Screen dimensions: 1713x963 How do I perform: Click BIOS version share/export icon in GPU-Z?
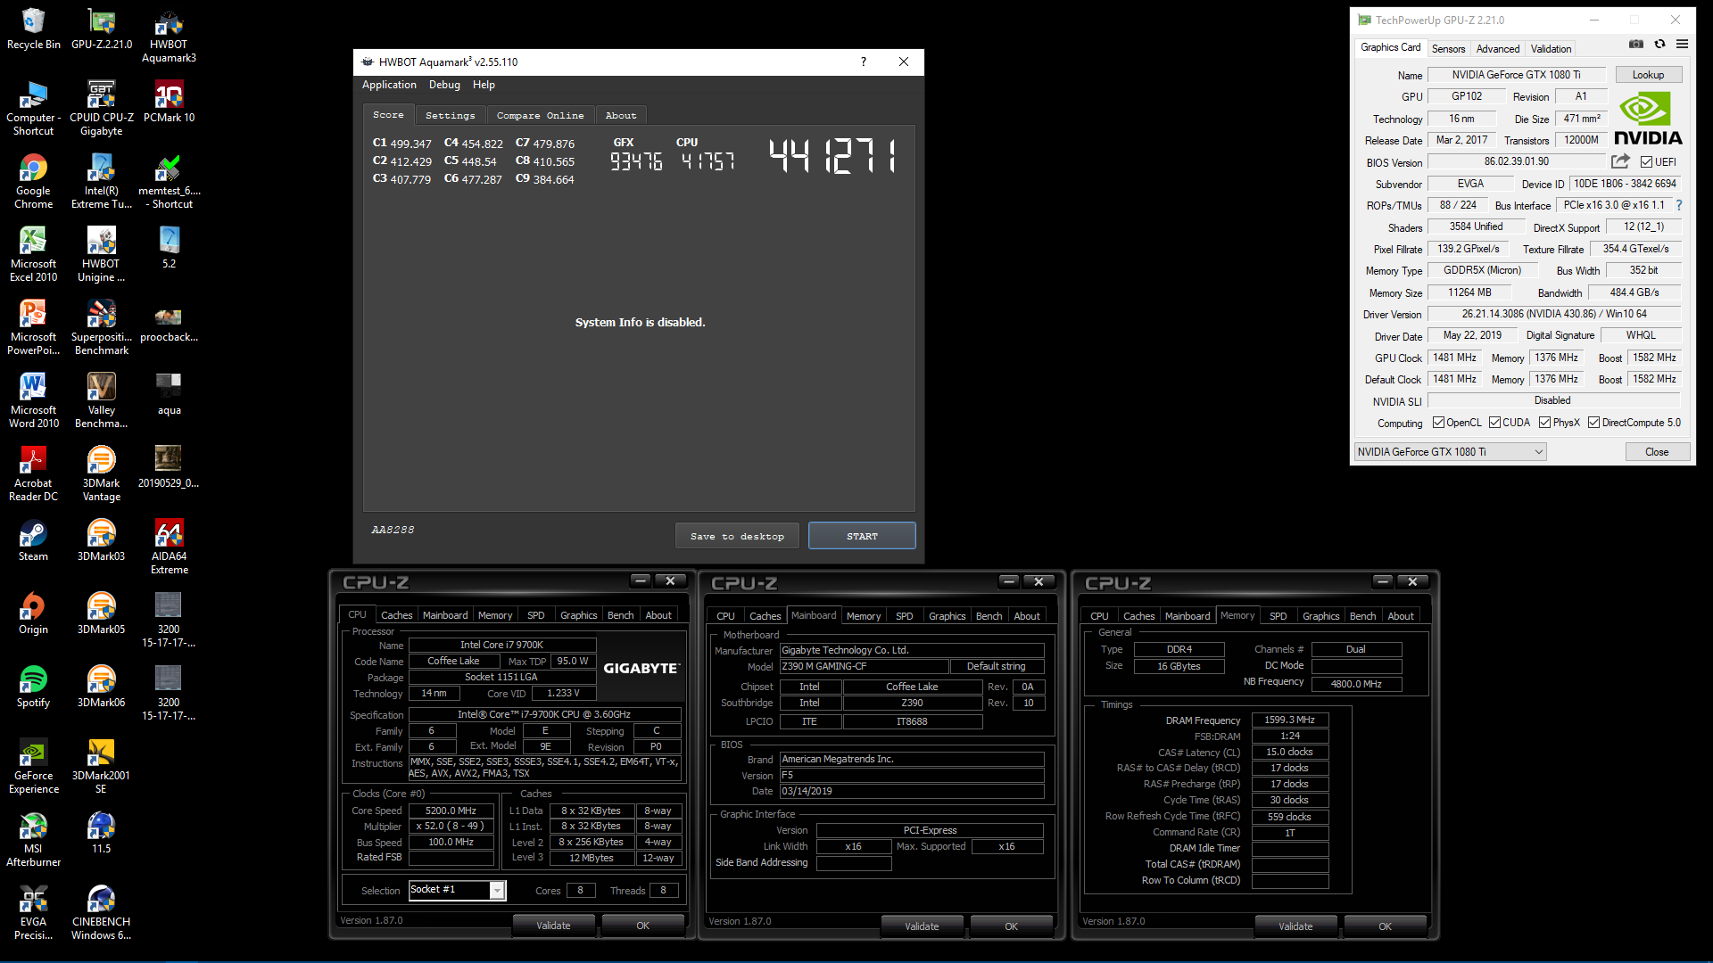1620,161
